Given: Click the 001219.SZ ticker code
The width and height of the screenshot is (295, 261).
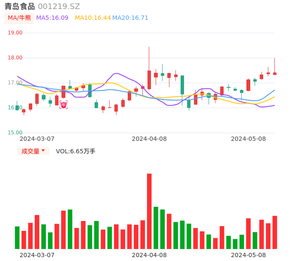Looking at the screenshot, I should point(59,6).
